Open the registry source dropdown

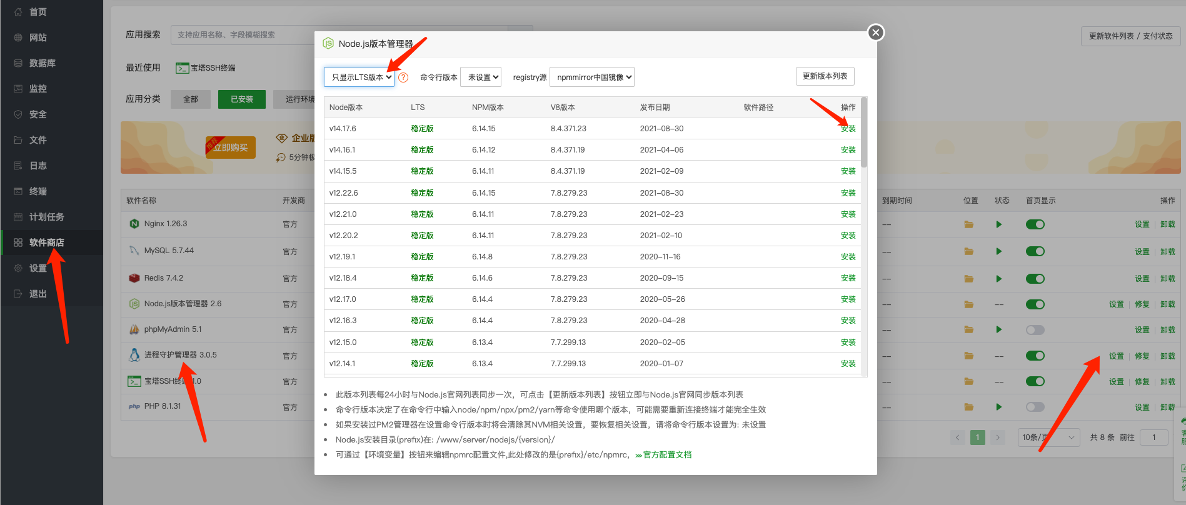click(591, 77)
